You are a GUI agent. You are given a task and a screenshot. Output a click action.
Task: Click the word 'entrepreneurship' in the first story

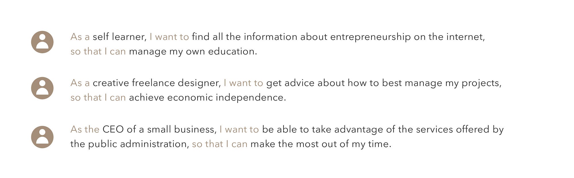(371, 37)
